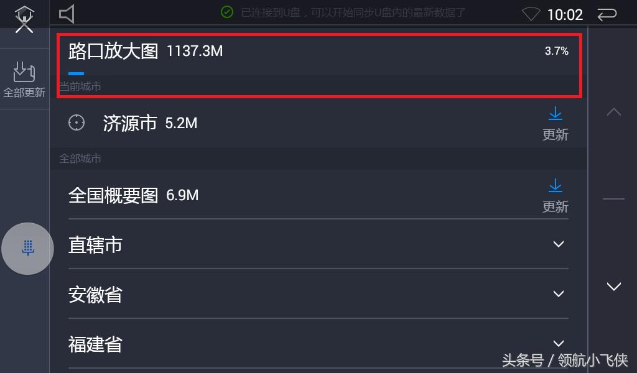Tap the back arrow in the top right

point(608,14)
